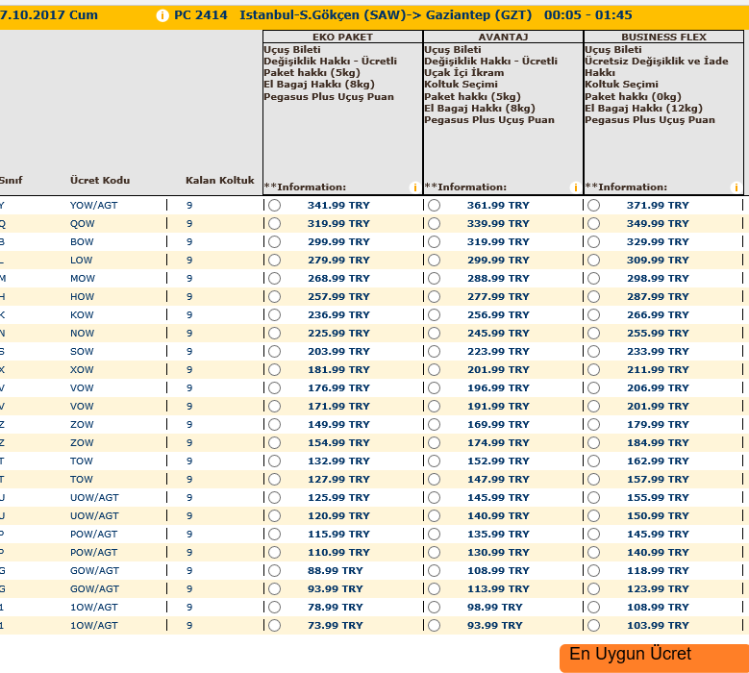Click the 123.99 TRY price text
Image resolution: width=749 pixels, height=673 pixels.
pyautogui.click(x=658, y=589)
